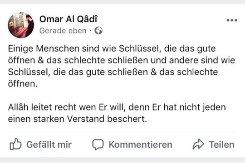245x163 pixels.
Task: Click the 'Teilen' label
Action: [x=221, y=144]
